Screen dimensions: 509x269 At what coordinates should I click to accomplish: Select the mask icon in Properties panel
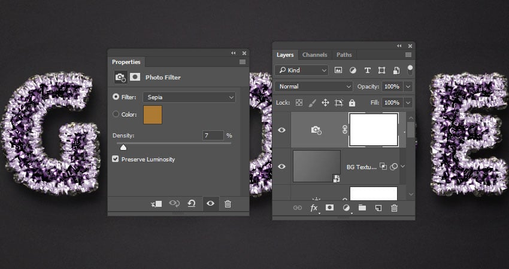pos(135,77)
